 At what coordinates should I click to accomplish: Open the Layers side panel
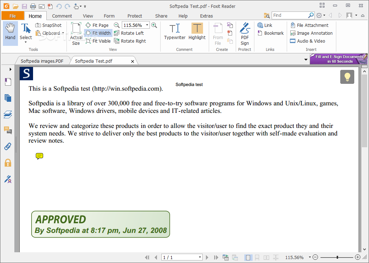[8, 114]
